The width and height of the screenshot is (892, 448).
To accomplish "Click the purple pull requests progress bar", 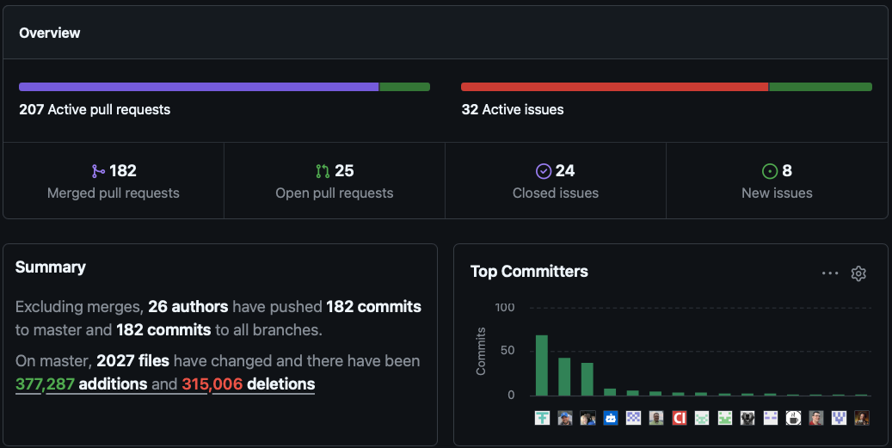I will coord(198,87).
